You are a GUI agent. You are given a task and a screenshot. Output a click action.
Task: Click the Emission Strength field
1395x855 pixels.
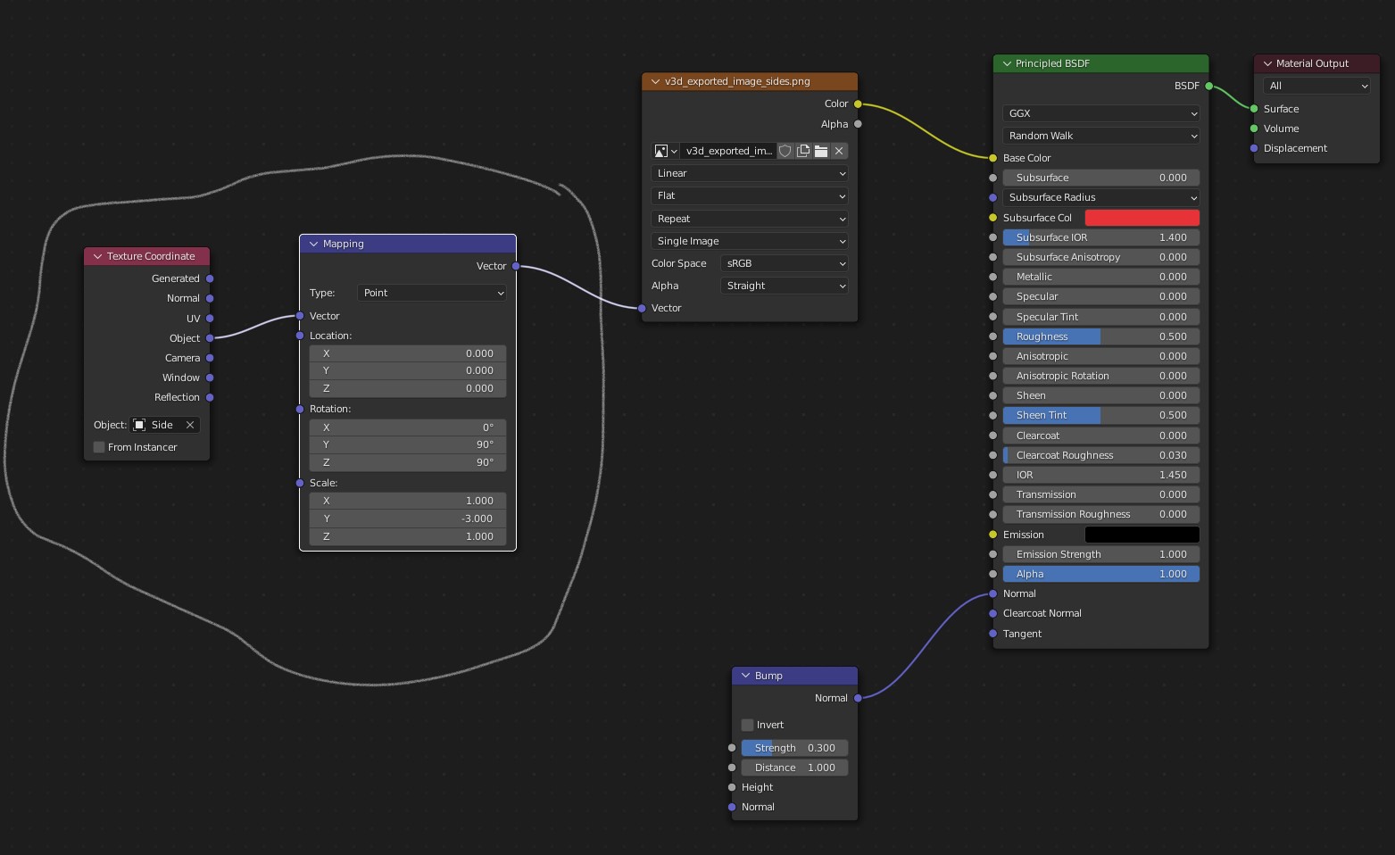click(1101, 554)
